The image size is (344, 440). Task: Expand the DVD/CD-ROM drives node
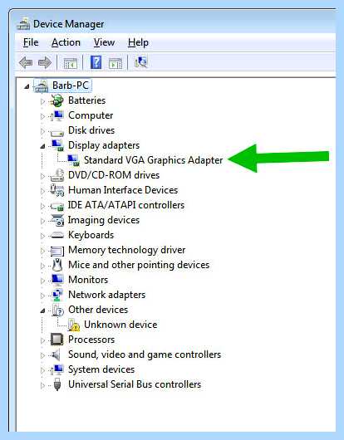(42, 176)
